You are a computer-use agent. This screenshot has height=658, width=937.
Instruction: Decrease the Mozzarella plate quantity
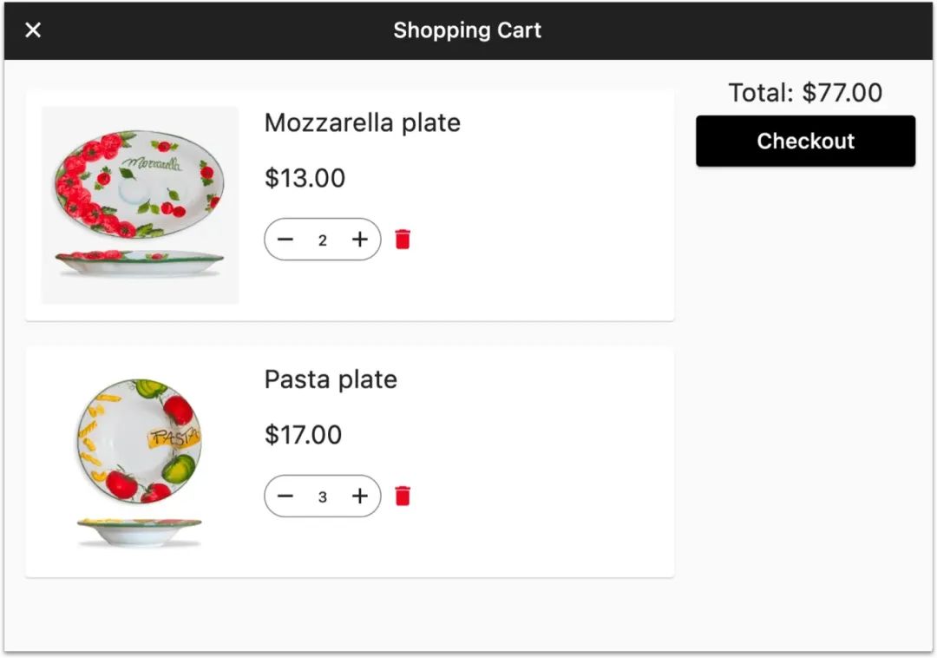click(x=285, y=240)
